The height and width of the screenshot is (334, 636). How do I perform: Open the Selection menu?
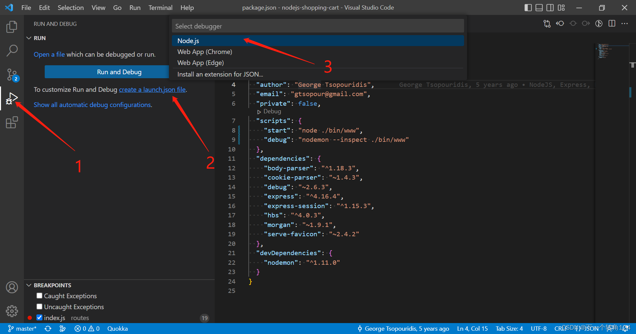[x=71, y=8]
